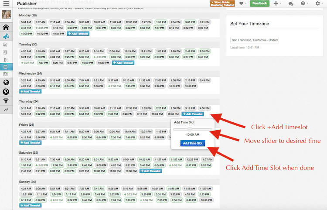Image resolution: width=327 pixels, height=210 pixels.
Task: Select Tuesday 2:55 PM timeslot
Action: click(204, 51)
